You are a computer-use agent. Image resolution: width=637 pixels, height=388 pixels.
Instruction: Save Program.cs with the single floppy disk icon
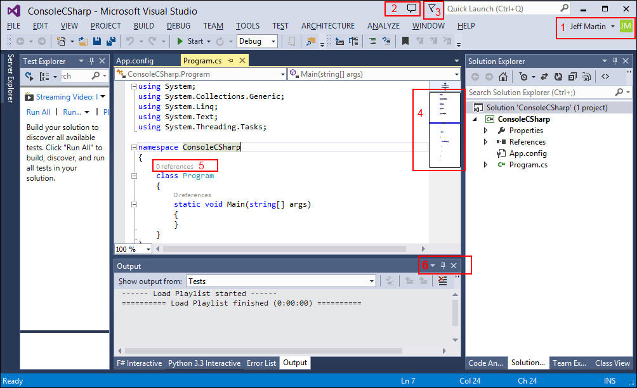(x=96, y=41)
